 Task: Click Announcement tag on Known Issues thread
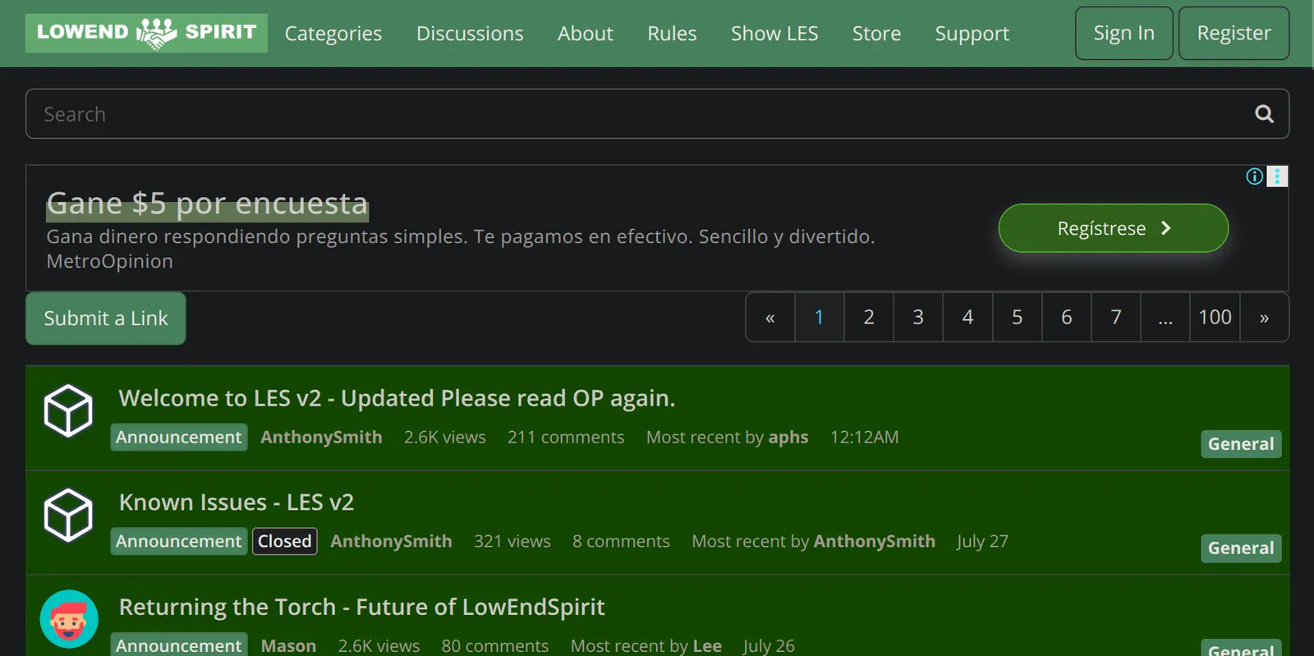click(x=179, y=542)
